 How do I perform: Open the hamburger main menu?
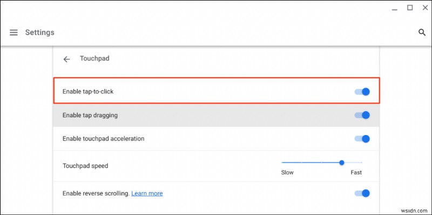[x=13, y=32]
